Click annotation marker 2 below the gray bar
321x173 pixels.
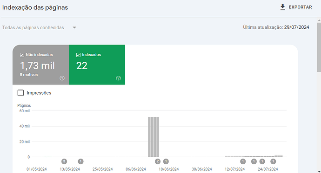157,161
